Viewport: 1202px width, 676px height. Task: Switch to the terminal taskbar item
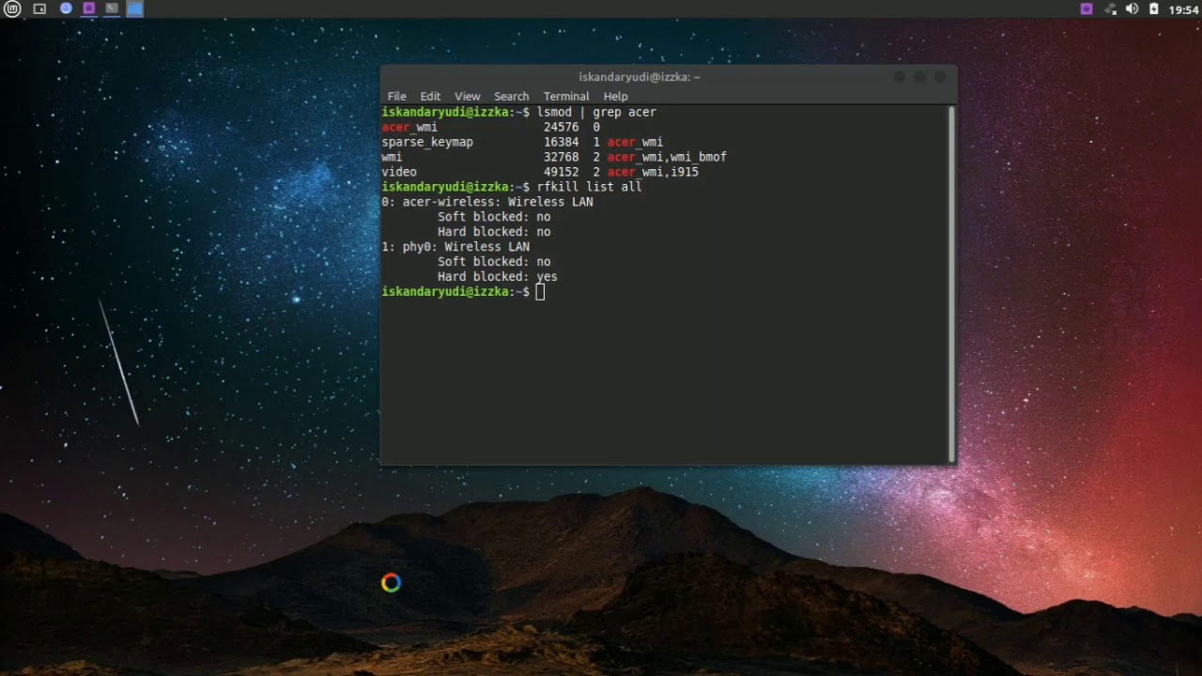click(112, 8)
